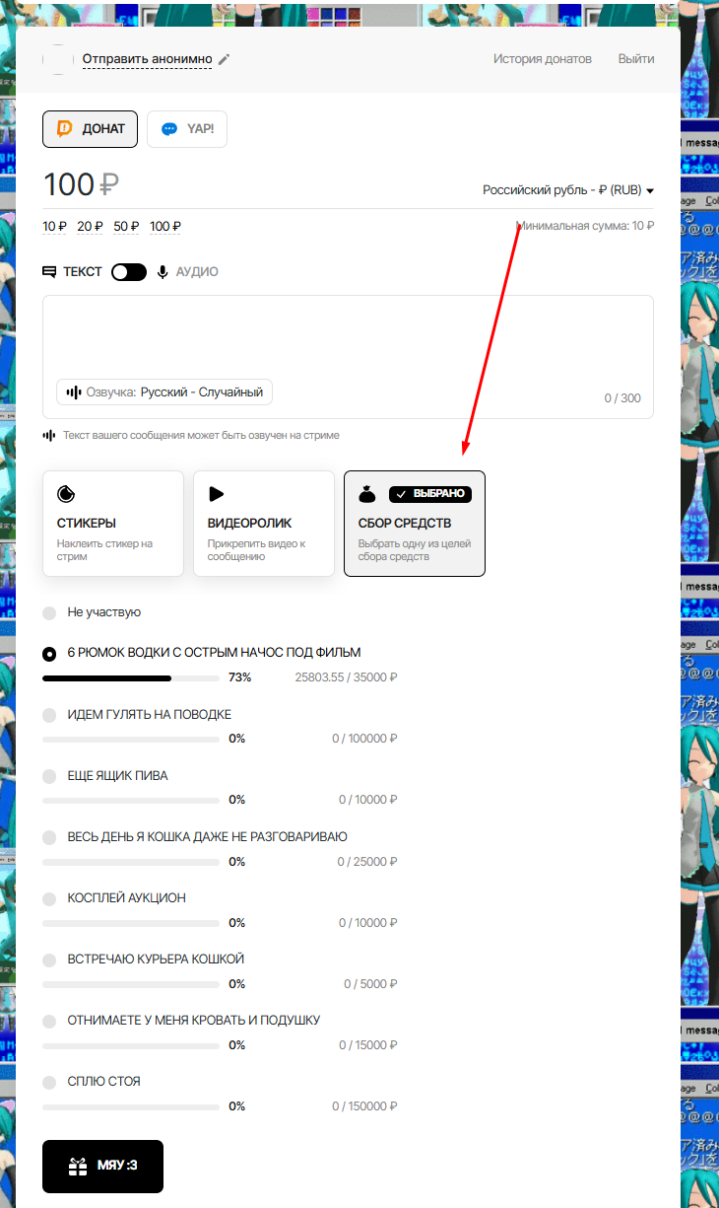Open the Озвучка voice selection dropdown
719x1208 pixels.
164,392
